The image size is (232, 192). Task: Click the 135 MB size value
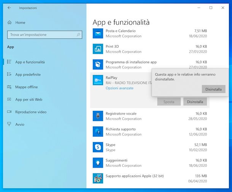201,176
